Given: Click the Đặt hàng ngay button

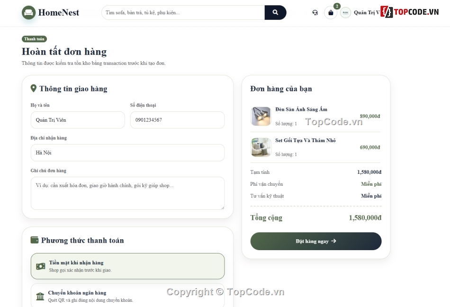Looking at the screenshot, I should [316, 241].
